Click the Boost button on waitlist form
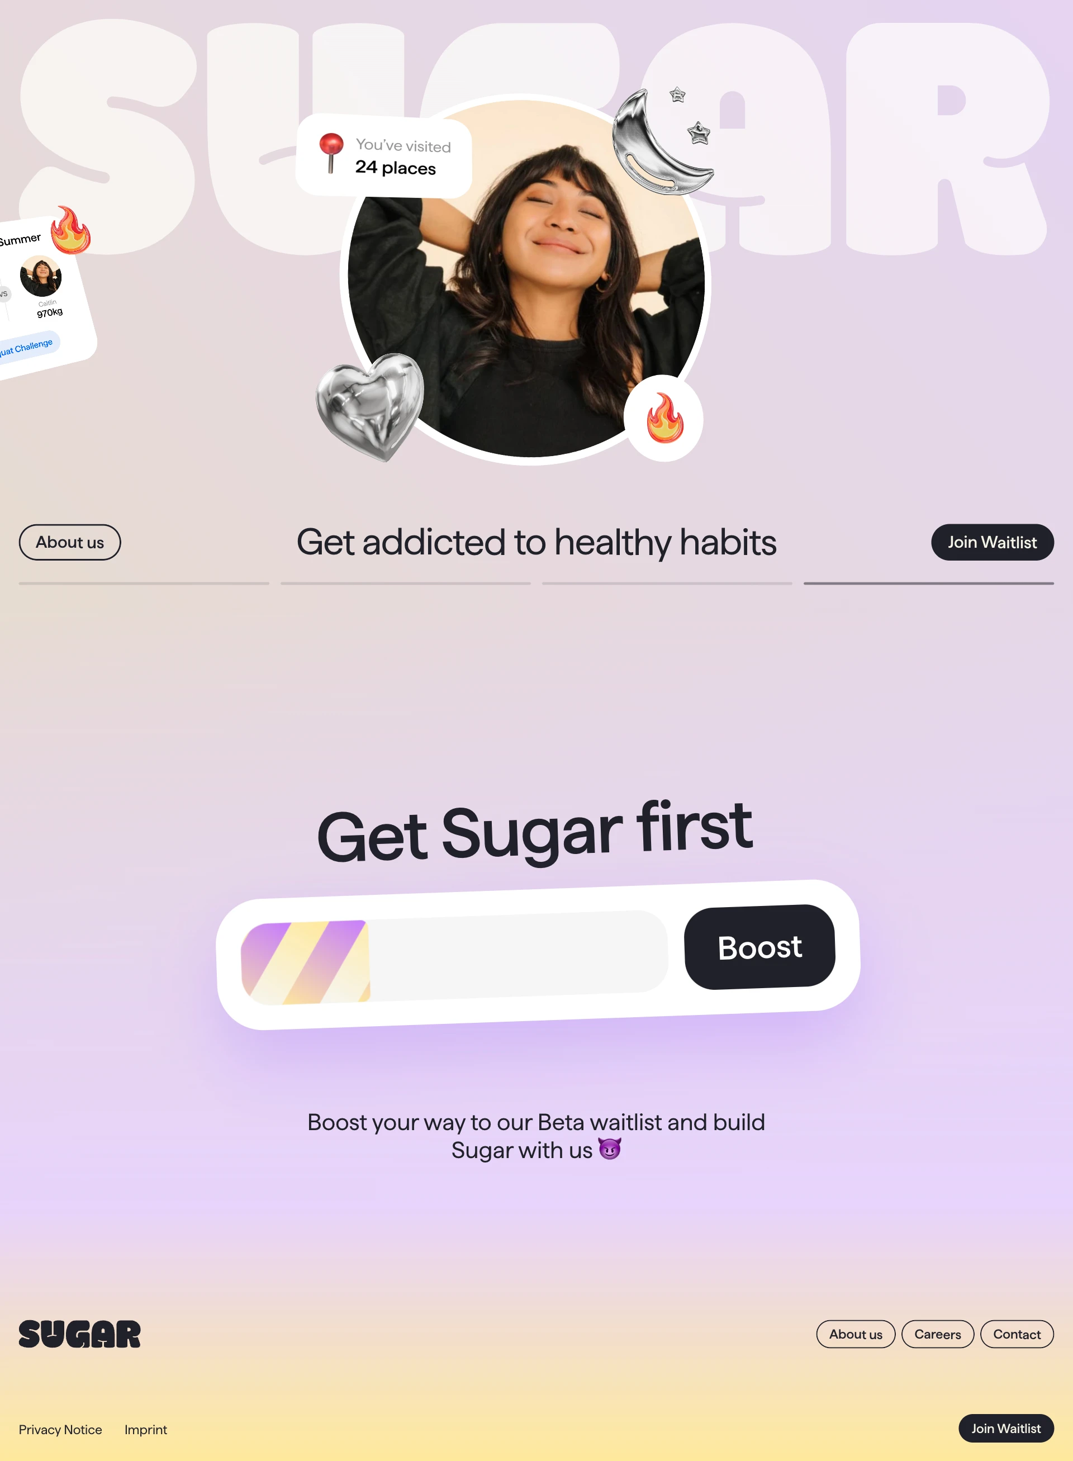 point(758,945)
